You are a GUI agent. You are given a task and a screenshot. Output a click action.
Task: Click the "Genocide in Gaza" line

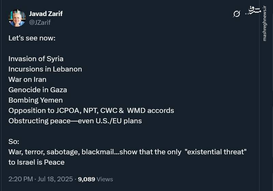(x=38, y=90)
